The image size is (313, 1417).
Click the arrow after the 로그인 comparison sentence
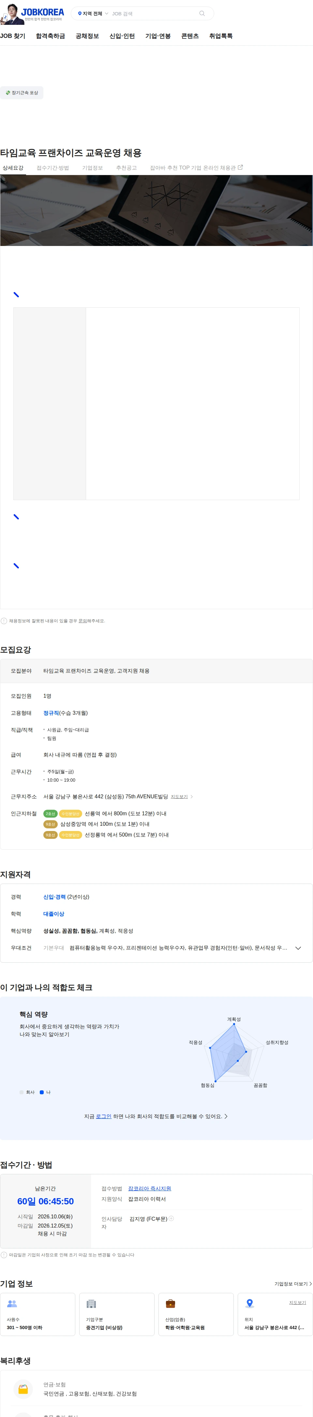[x=226, y=1116]
